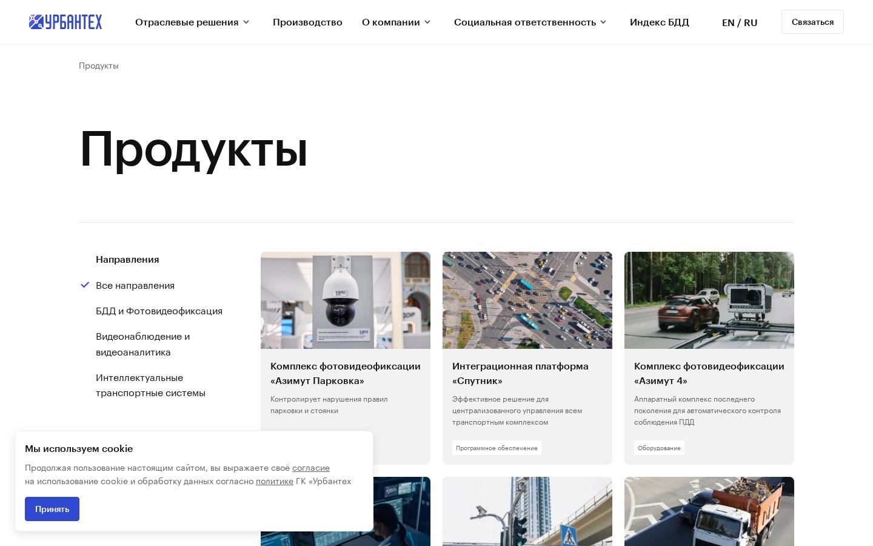Click the Связаться button
This screenshot has height=546, width=873.
(x=812, y=22)
